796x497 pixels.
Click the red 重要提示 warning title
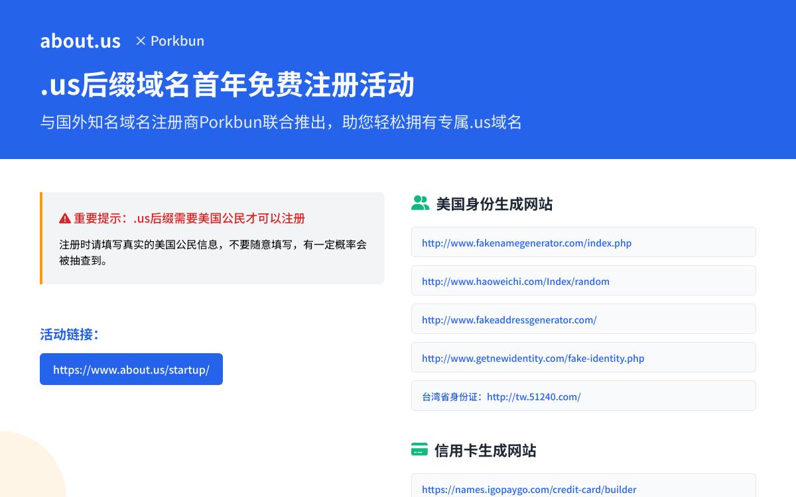189,218
